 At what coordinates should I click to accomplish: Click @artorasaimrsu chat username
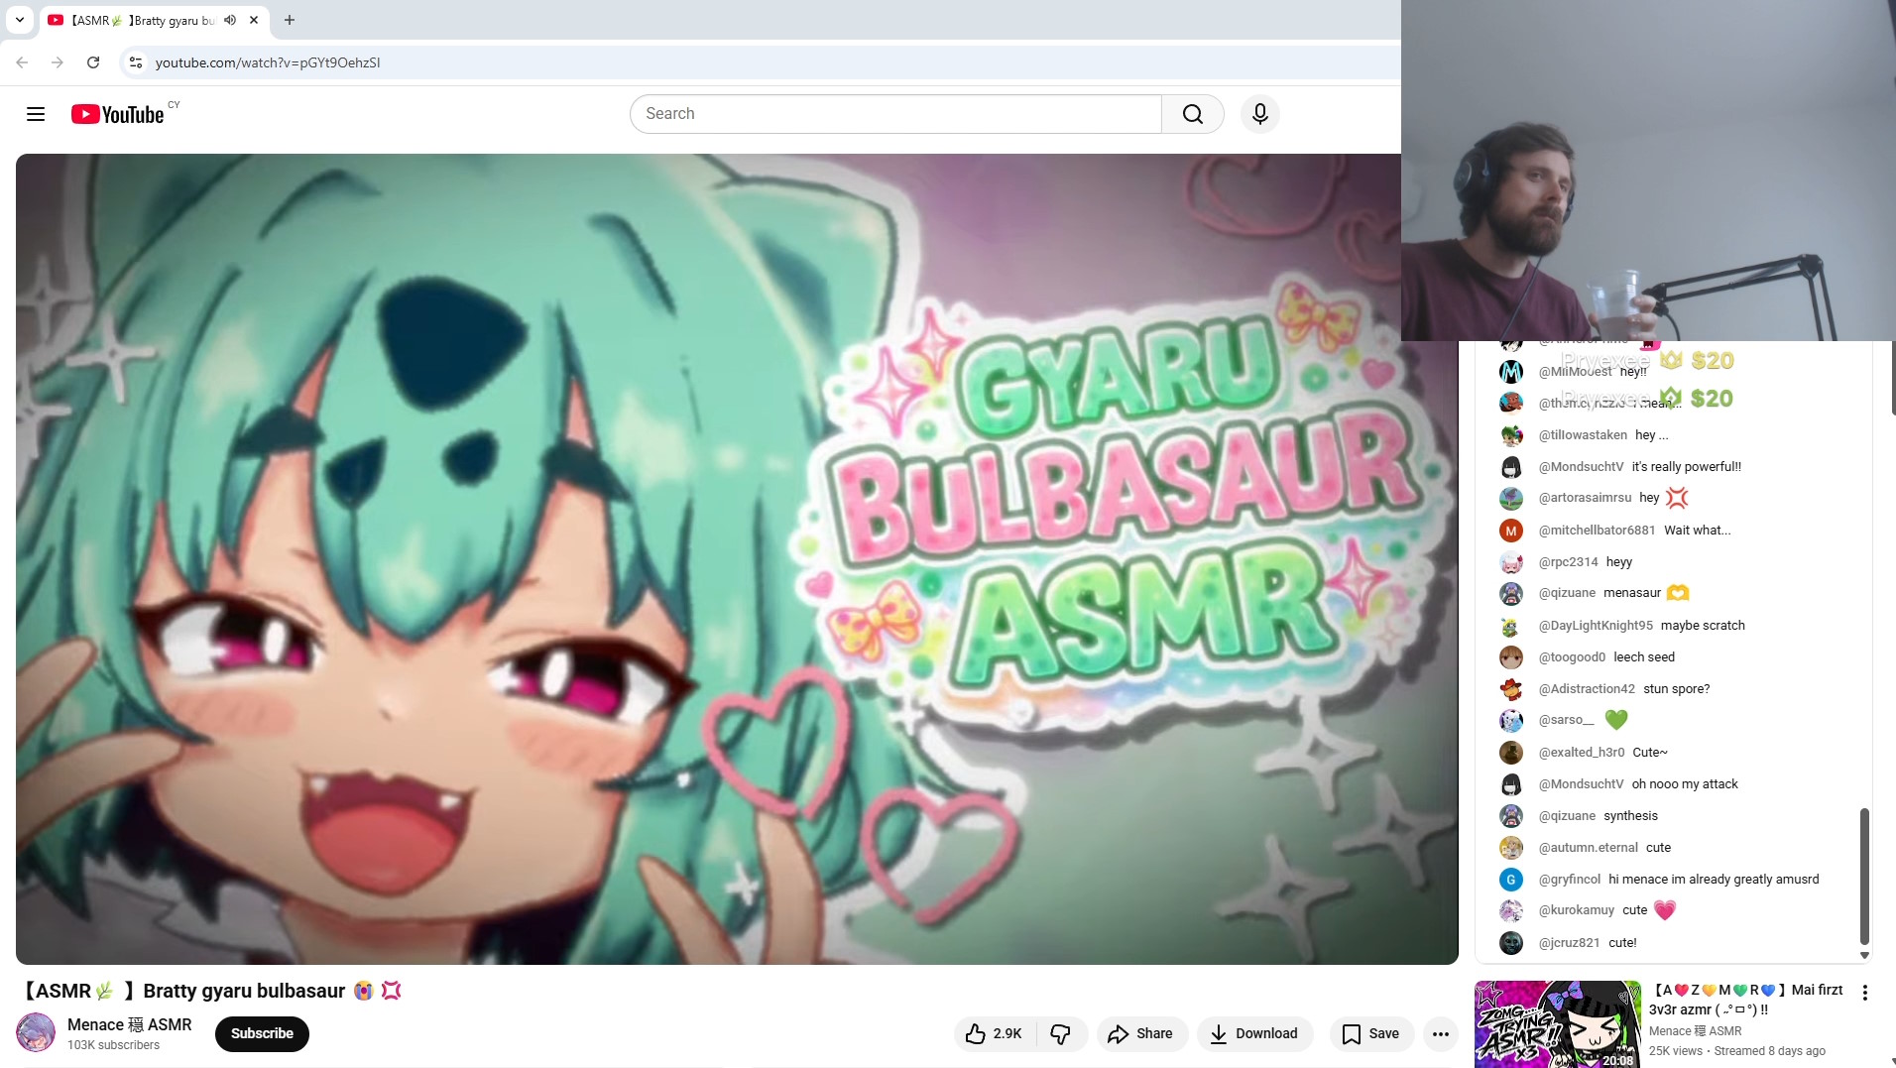pos(1585,498)
